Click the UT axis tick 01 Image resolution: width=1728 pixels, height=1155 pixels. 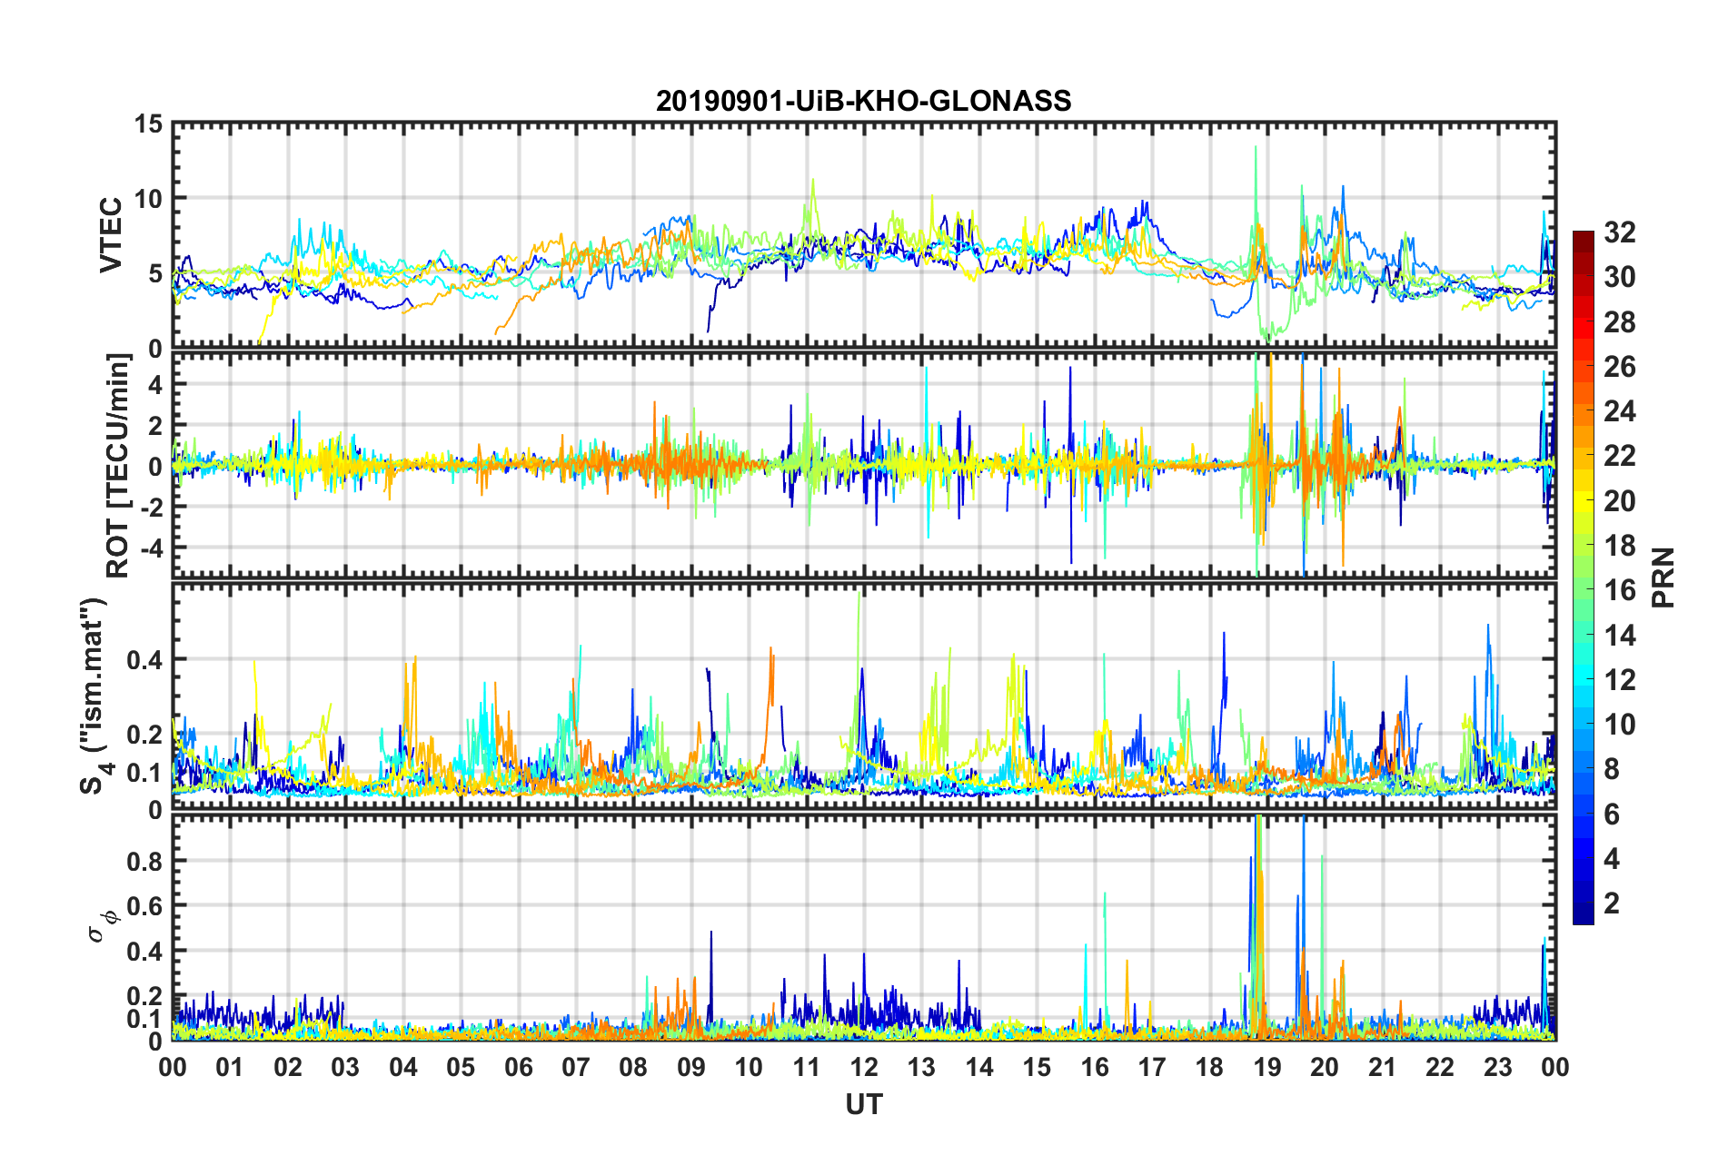230,1067
